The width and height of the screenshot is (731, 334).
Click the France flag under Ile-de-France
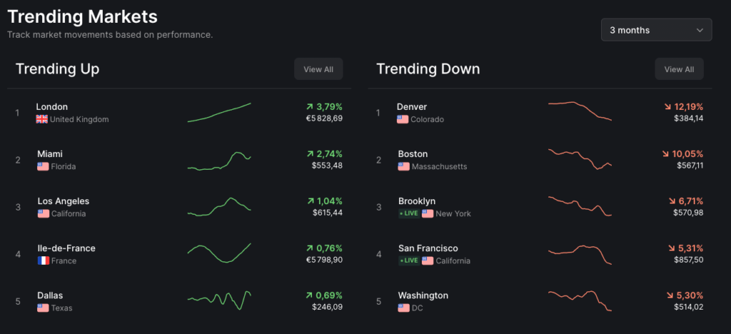43,260
